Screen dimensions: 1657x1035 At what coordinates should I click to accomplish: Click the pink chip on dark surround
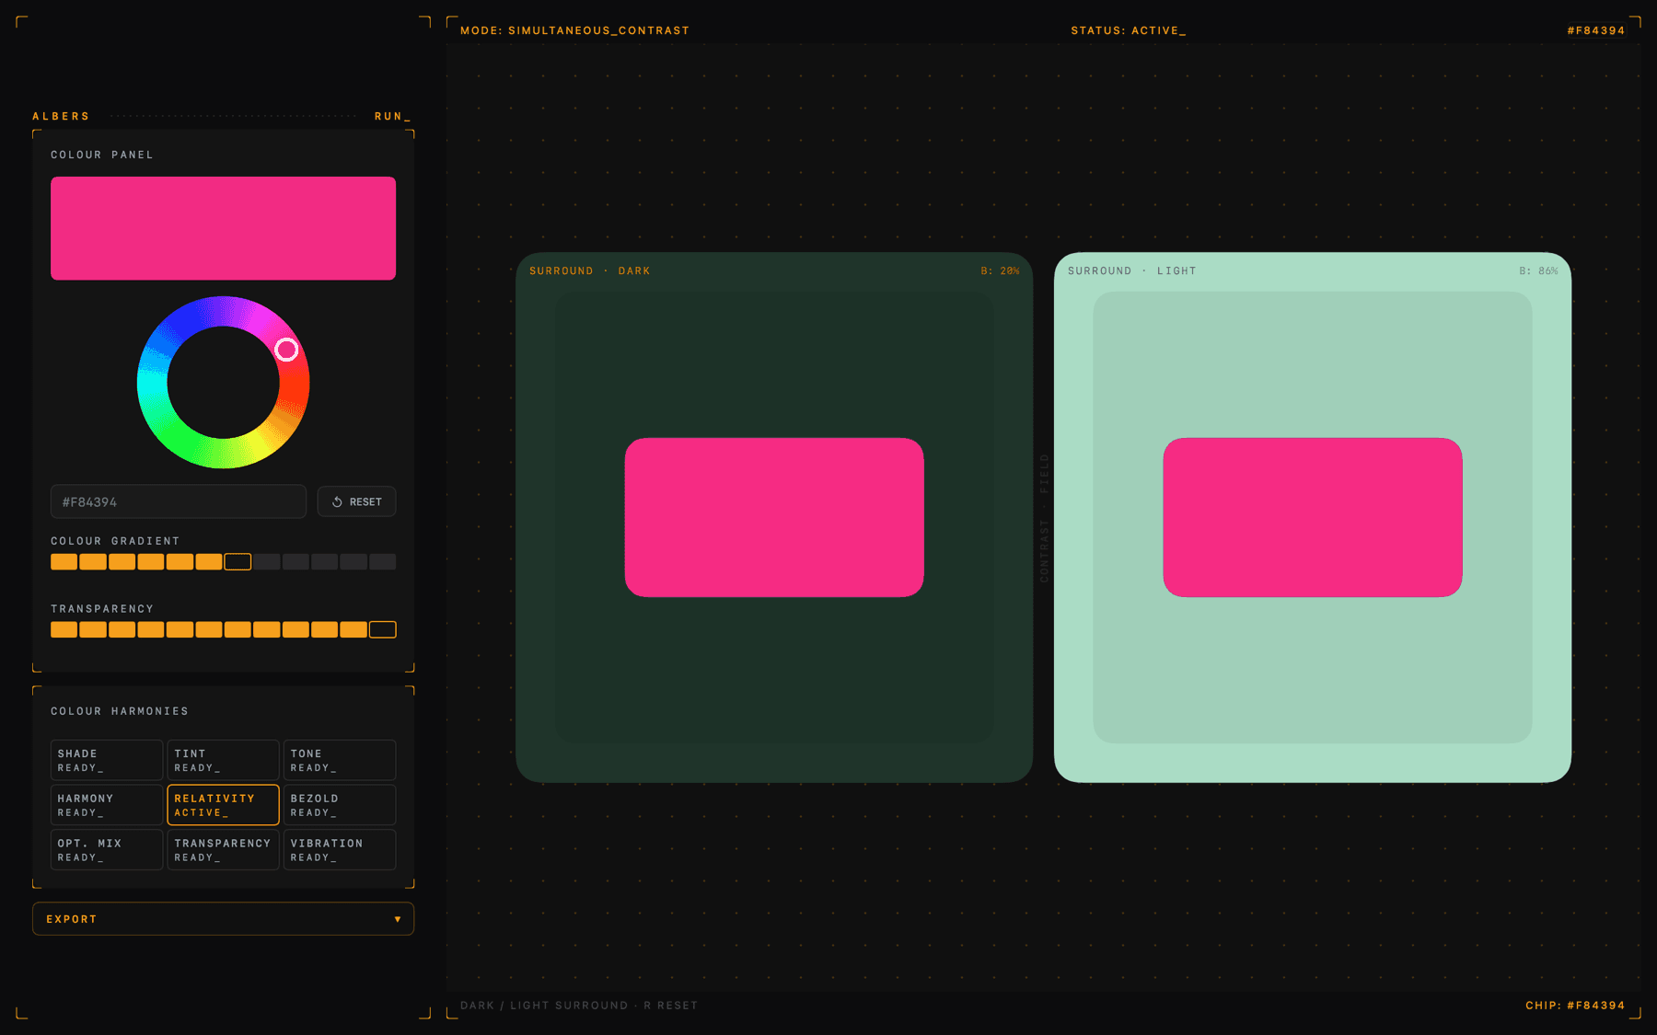pos(774,517)
